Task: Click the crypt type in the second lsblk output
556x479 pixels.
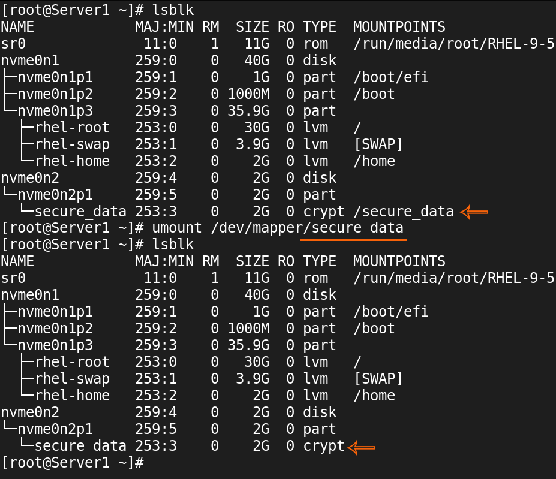Action: click(324, 445)
